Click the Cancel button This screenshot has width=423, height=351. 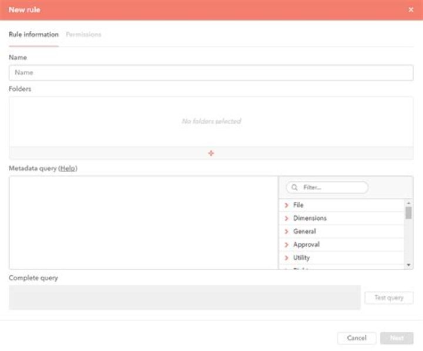pyautogui.click(x=357, y=338)
